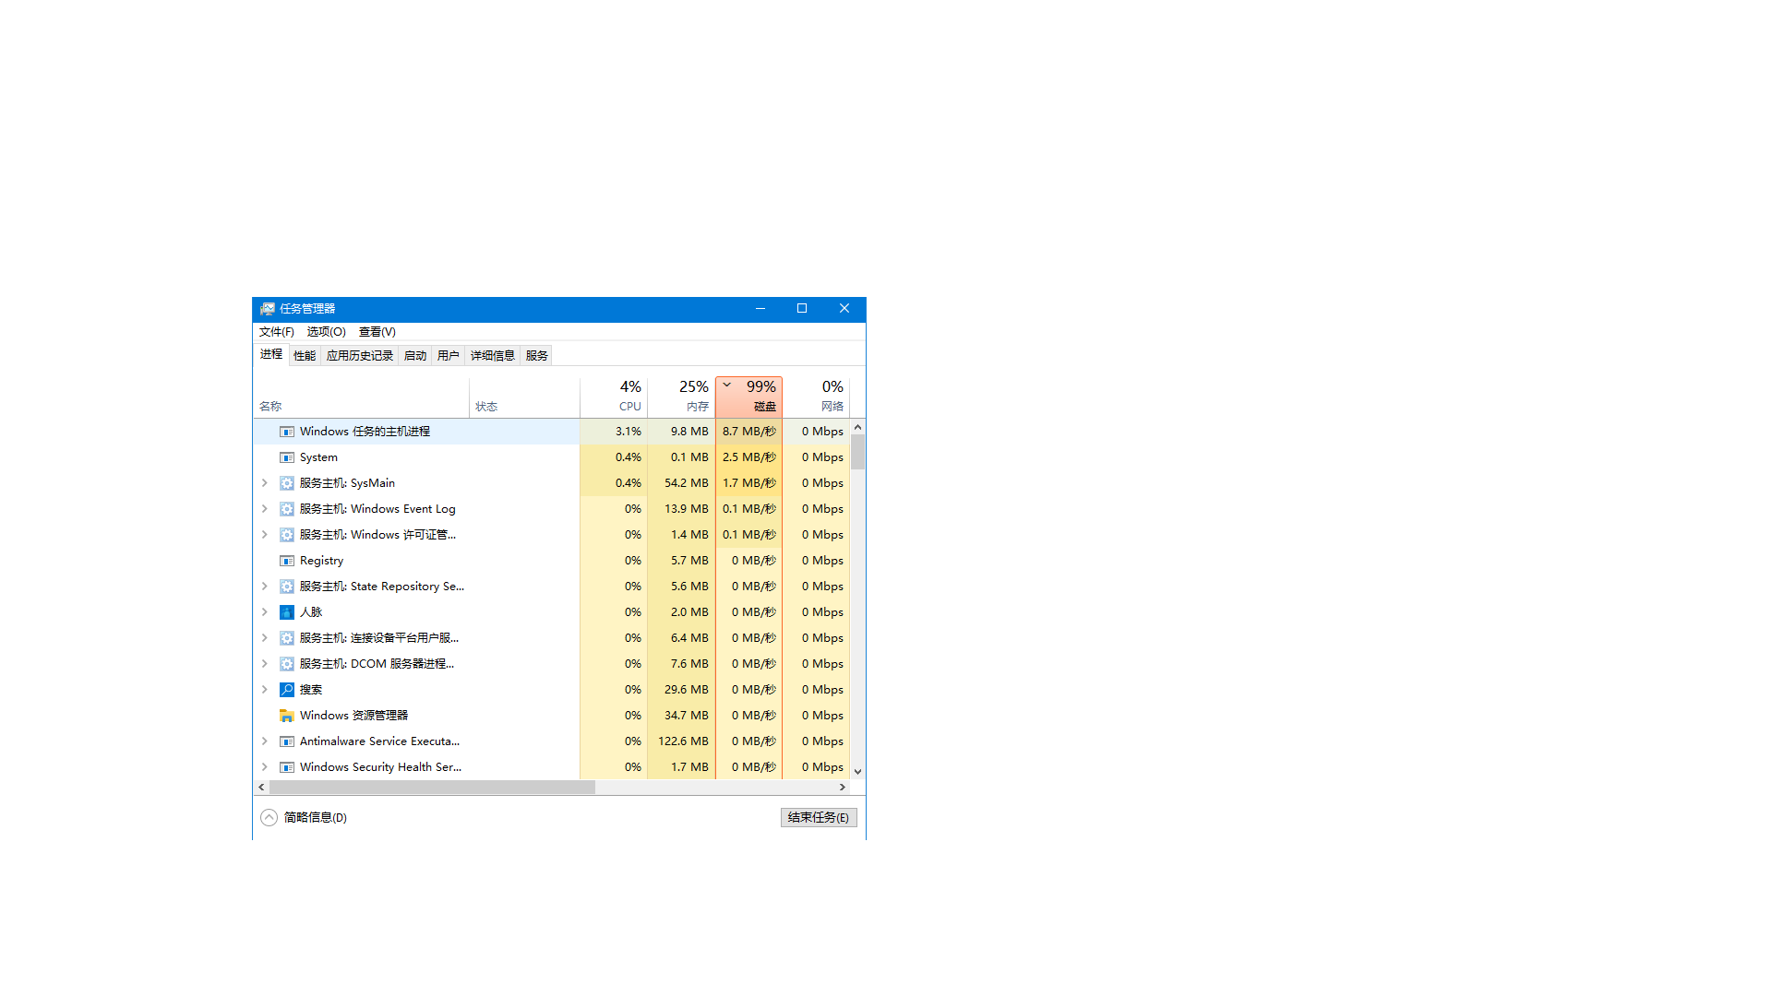Expand the Windows Security Health Service row
Image resolution: width=1772 pixels, height=996 pixels.
(x=265, y=767)
